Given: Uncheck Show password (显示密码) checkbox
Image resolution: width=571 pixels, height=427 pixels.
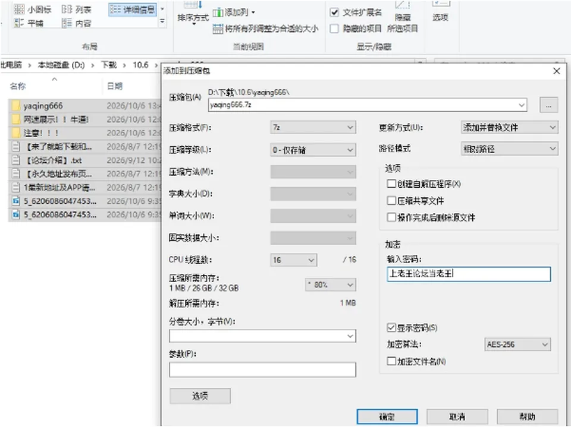Looking at the screenshot, I should click(391, 328).
